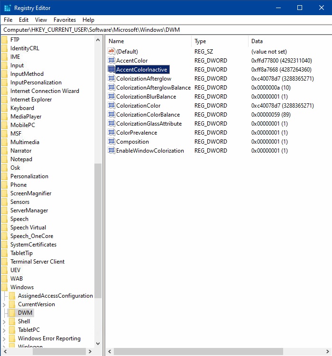Screen dimensions: 332x356
Task: Click the Notepad folder icon
Action: coord(5,159)
